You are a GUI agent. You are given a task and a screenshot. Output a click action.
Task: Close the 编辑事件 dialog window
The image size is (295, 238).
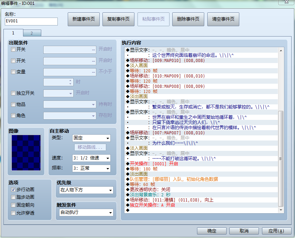[286, 2]
